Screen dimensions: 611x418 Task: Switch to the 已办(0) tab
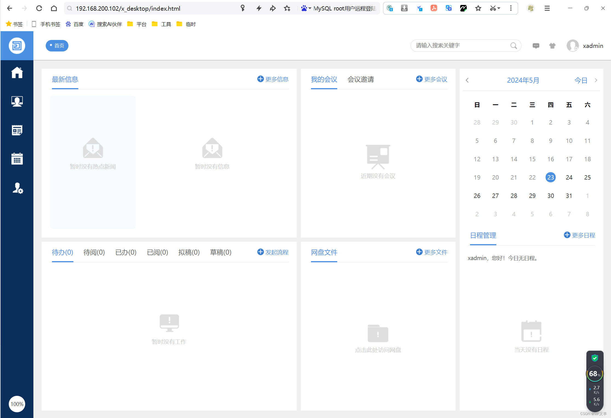coord(126,252)
